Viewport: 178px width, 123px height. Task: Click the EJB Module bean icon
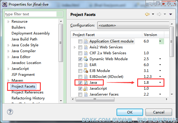coord(86,71)
